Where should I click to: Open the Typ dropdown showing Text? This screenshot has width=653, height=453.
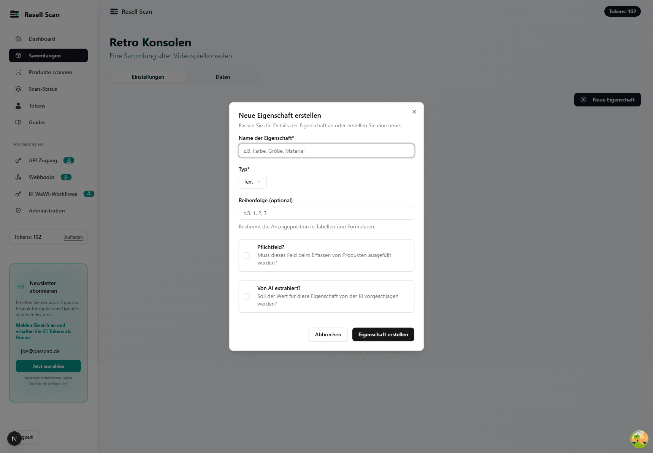tap(252, 182)
